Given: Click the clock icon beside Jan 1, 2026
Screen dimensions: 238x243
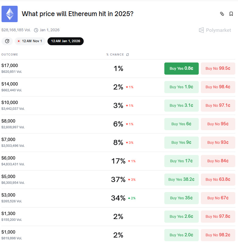Looking at the screenshot, I should click(x=36, y=30).
